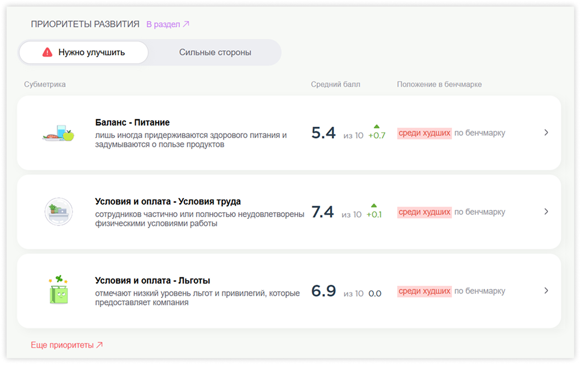The width and height of the screenshot is (581, 365).
Task: Click the 6.9 average score
Action: tap(323, 291)
